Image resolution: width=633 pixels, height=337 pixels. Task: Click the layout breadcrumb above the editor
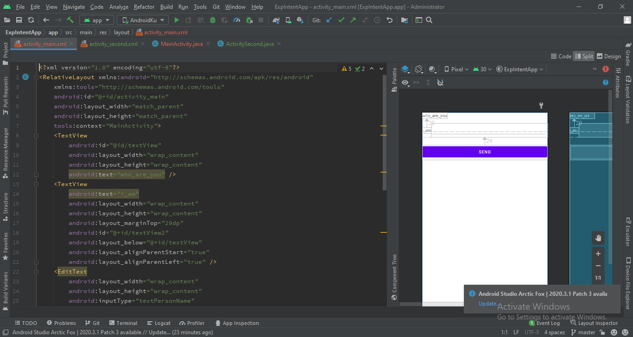(x=121, y=32)
